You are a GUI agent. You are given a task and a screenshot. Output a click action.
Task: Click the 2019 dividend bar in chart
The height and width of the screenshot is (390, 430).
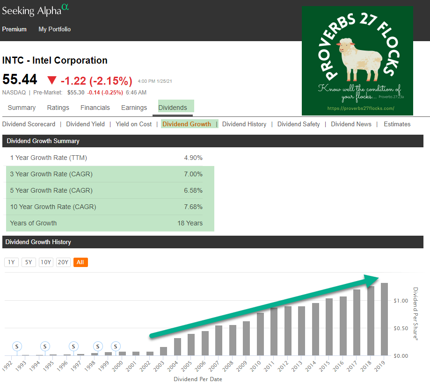pos(384,319)
